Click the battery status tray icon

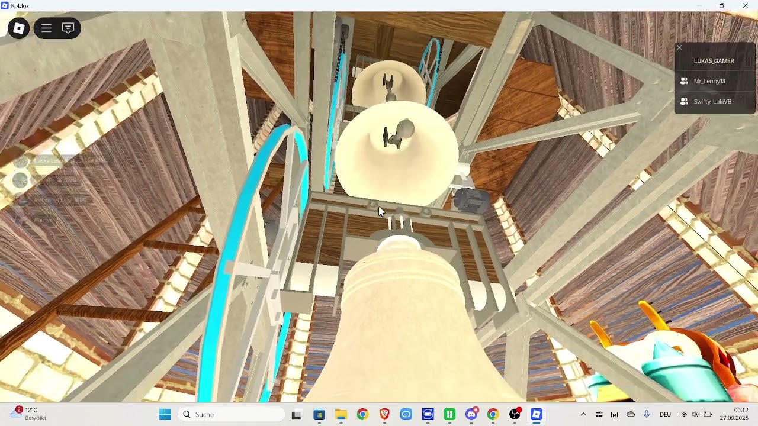tap(708, 415)
